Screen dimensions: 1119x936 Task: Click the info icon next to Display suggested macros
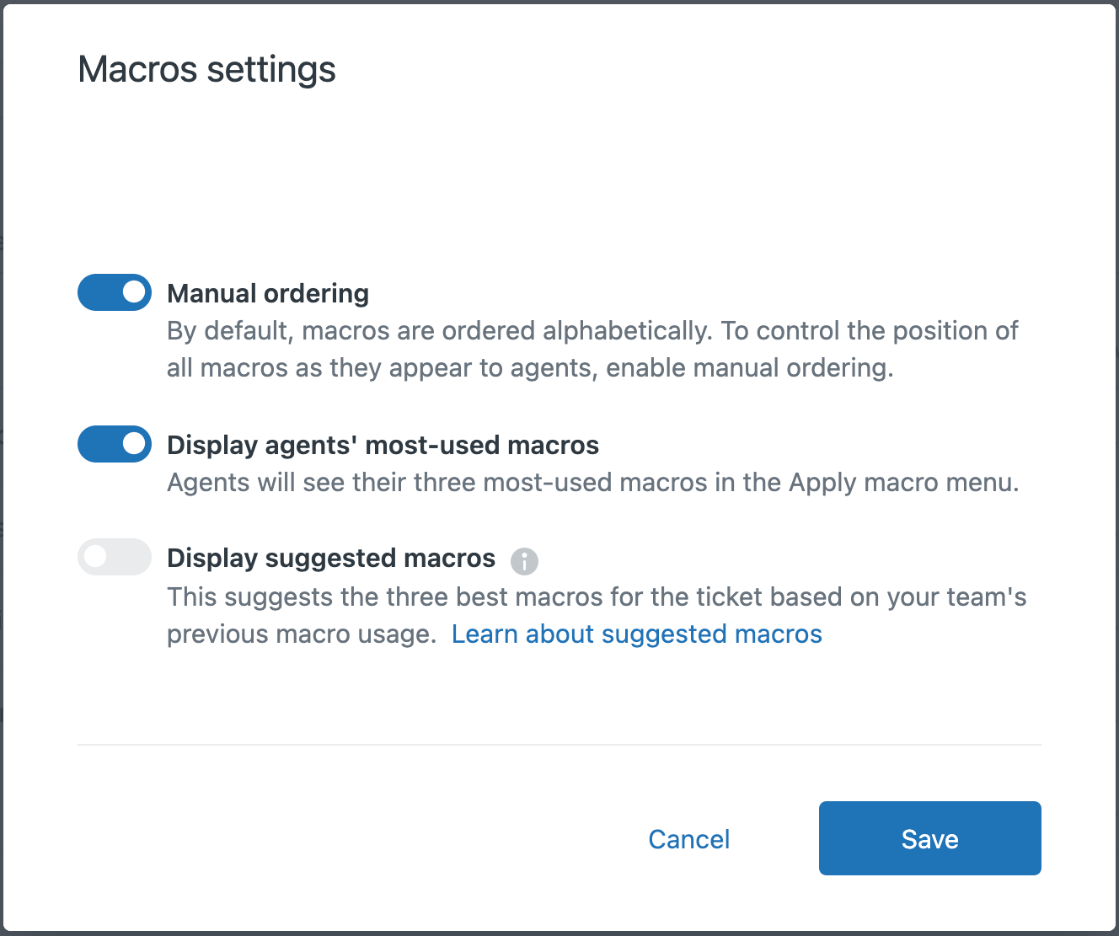[524, 560]
